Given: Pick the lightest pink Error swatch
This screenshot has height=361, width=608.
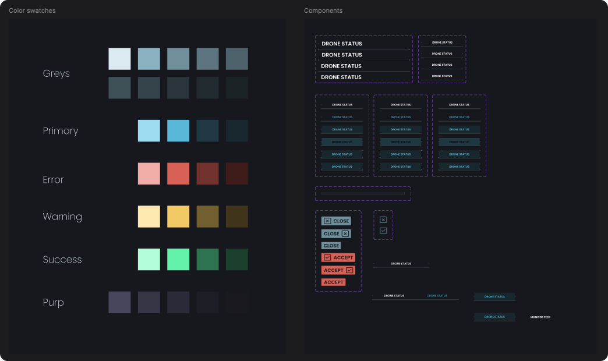Looking at the screenshot, I should point(149,174).
